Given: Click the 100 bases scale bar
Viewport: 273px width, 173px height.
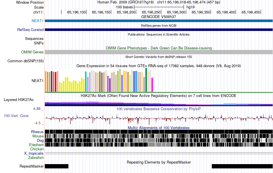Looking at the screenshot, I should point(159,7).
